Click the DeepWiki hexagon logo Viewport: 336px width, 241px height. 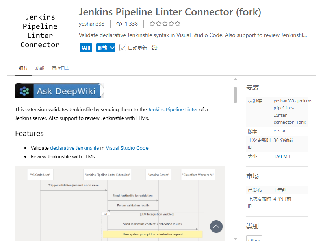25,90
